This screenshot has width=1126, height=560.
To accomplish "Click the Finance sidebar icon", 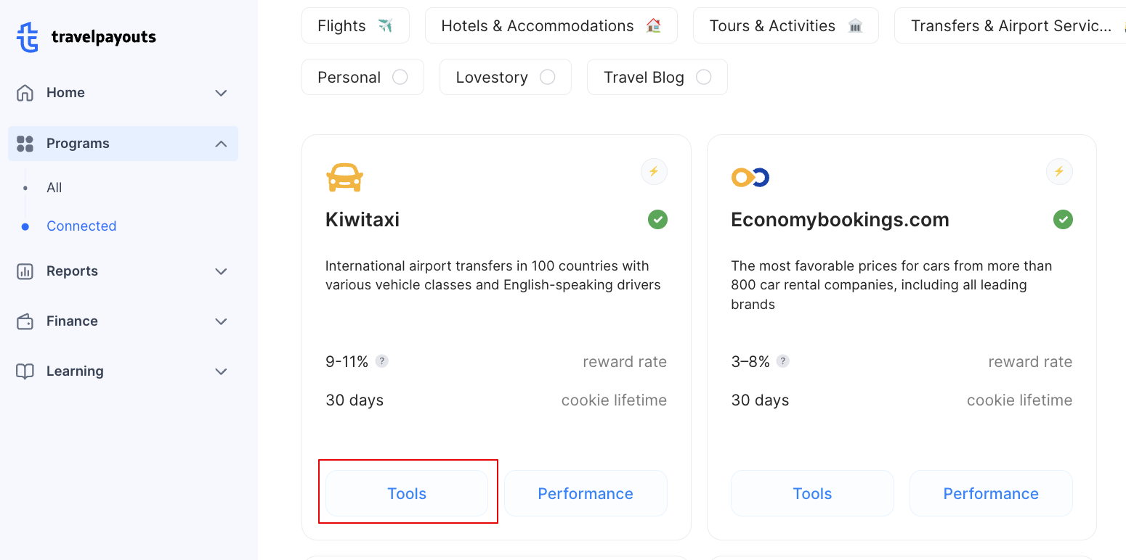I will pos(25,321).
